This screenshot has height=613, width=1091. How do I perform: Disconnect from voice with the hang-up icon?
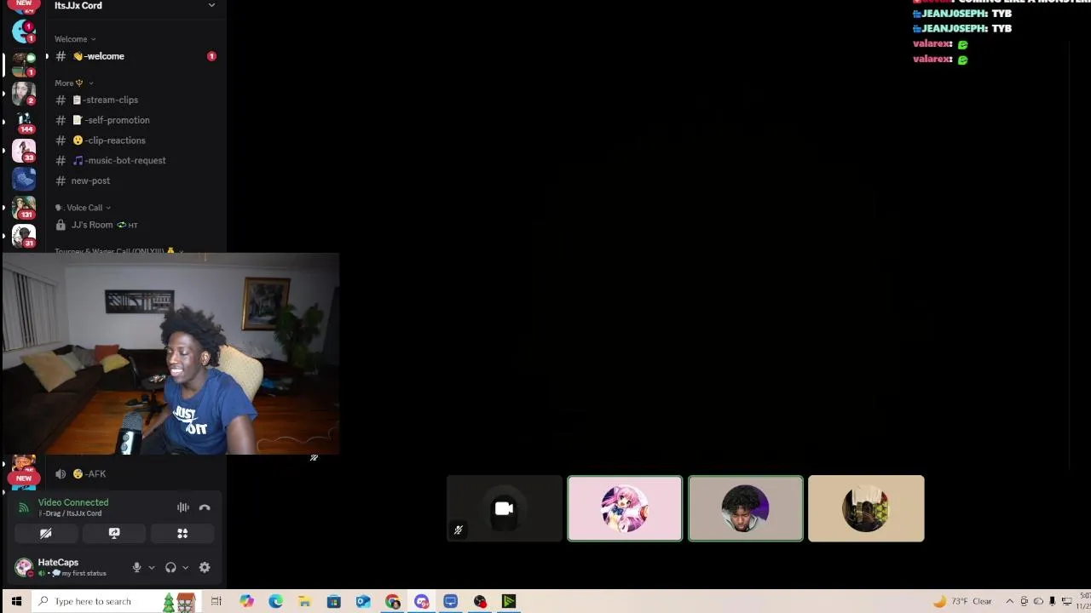(205, 507)
